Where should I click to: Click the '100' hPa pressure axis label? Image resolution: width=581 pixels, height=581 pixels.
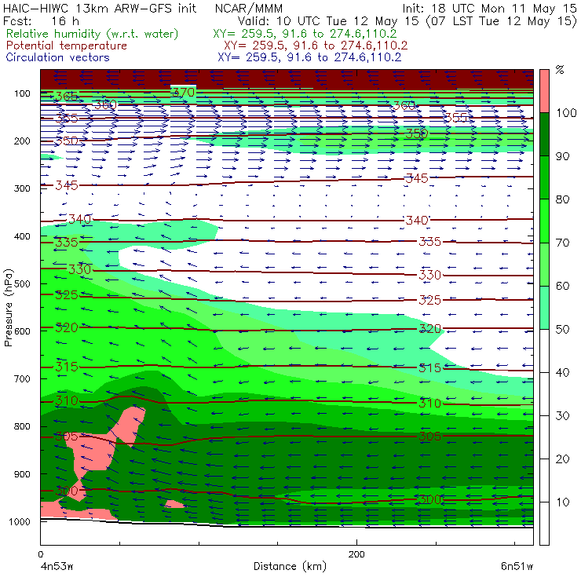22,93
